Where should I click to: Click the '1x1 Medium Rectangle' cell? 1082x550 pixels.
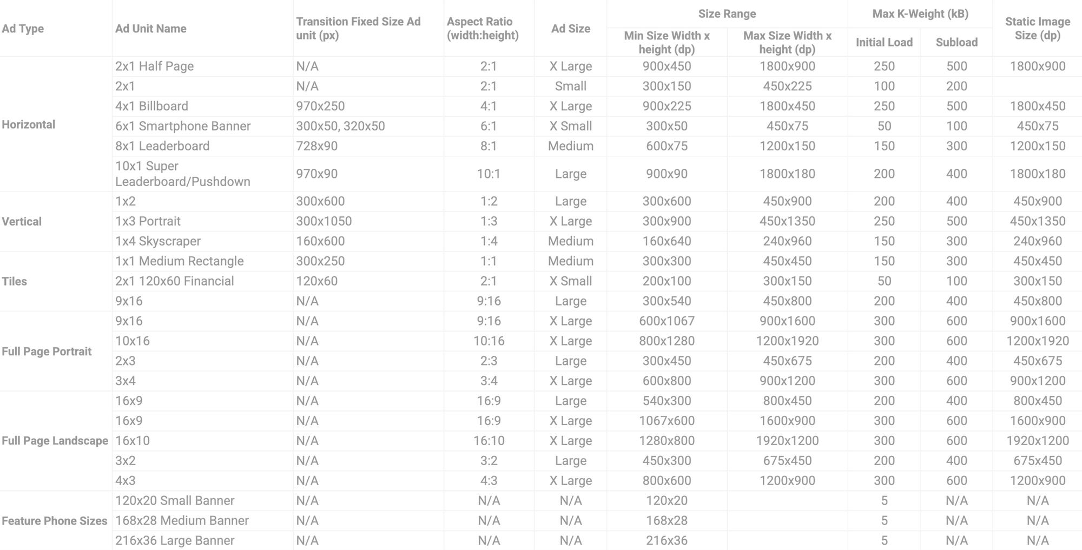pyautogui.click(x=179, y=261)
